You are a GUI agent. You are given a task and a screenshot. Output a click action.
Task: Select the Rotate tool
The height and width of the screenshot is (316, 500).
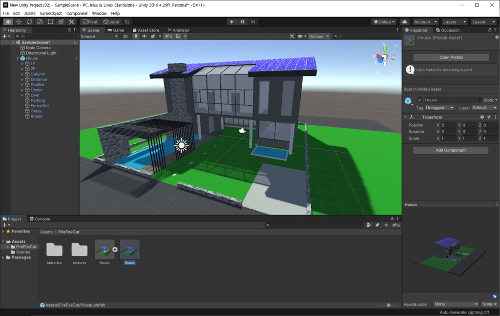coord(28,21)
